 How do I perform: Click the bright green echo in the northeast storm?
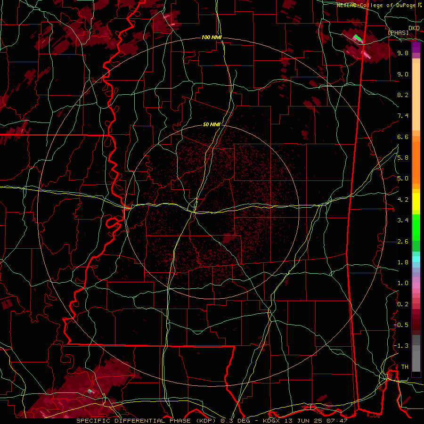tap(358, 38)
